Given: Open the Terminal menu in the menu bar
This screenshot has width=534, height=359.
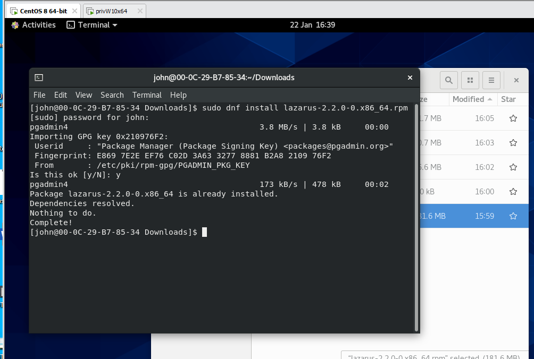Looking at the screenshot, I should click(x=147, y=95).
